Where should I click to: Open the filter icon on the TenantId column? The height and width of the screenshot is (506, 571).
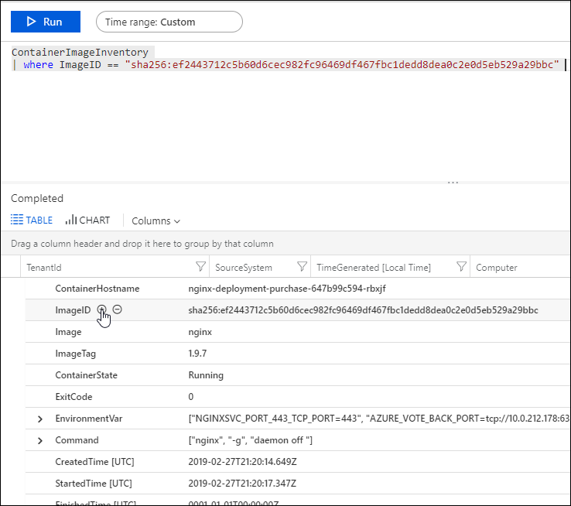pyautogui.click(x=200, y=267)
